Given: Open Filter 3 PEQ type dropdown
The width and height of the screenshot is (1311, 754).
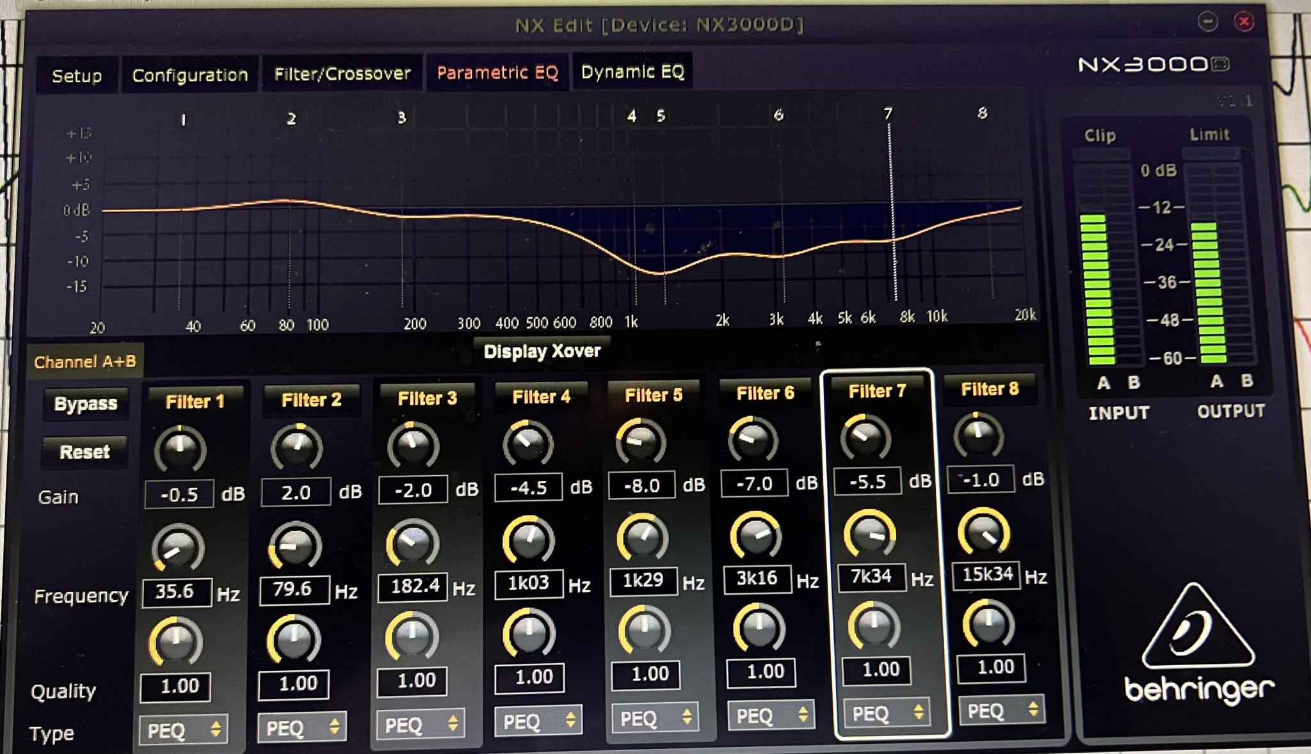Looking at the screenshot, I should pyautogui.click(x=421, y=725).
